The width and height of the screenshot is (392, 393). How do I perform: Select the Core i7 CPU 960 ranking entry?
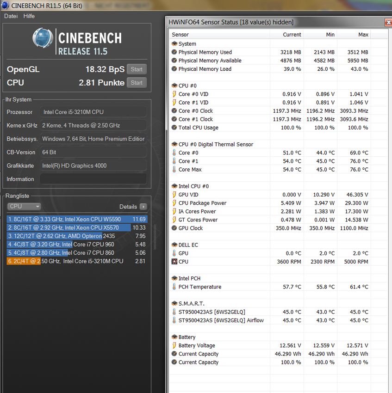77,245
